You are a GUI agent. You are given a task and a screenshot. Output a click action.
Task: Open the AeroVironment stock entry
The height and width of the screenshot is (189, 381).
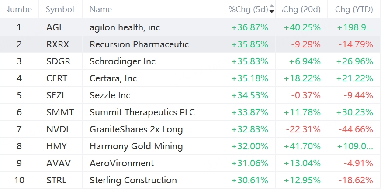pyautogui.click(x=121, y=163)
